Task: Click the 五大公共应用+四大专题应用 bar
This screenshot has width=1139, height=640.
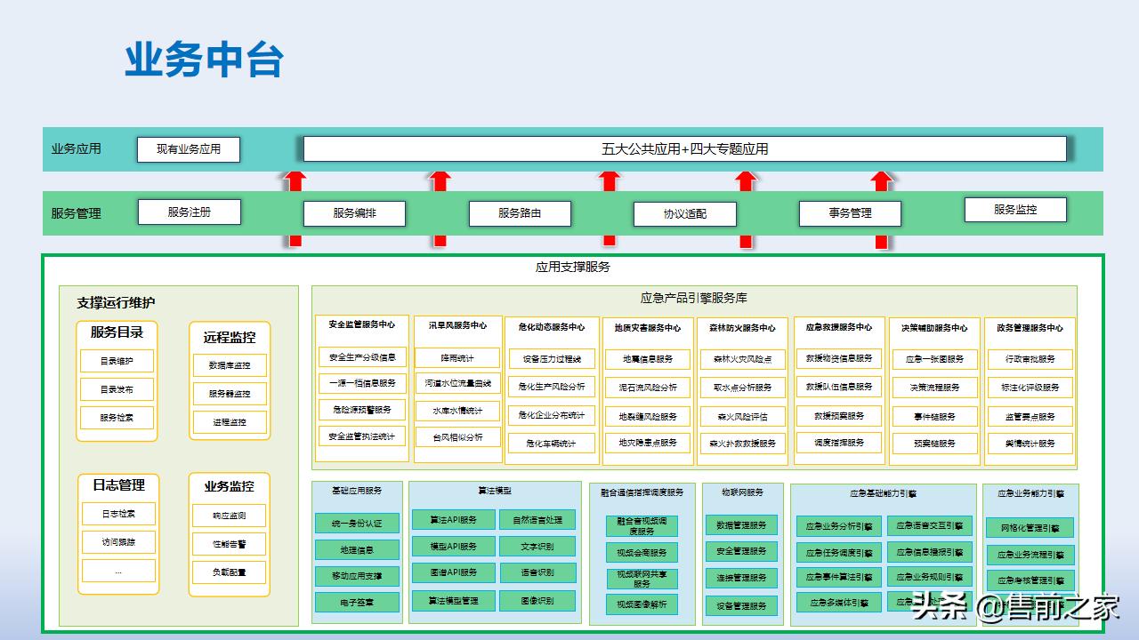Action: point(685,149)
